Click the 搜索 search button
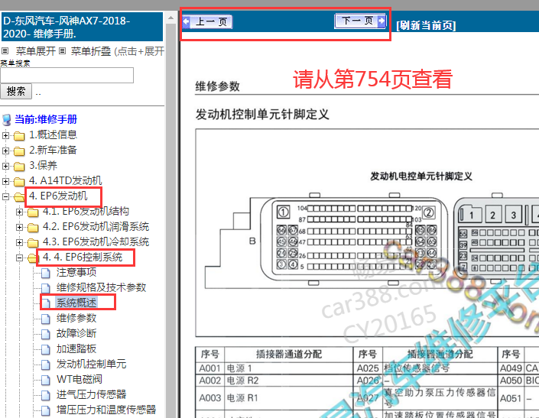The width and height of the screenshot is (539, 418). pos(16,92)
